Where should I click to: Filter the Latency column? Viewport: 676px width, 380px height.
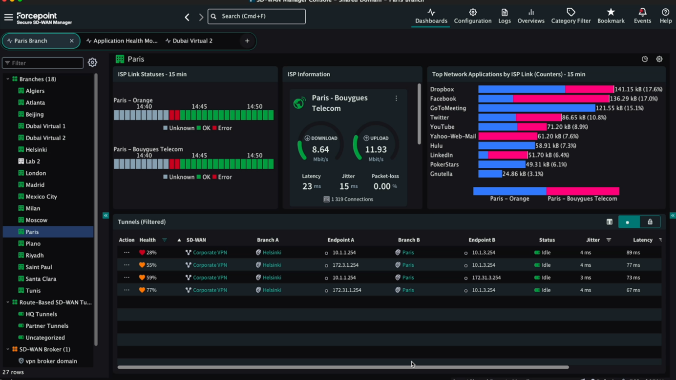point(660,240)
